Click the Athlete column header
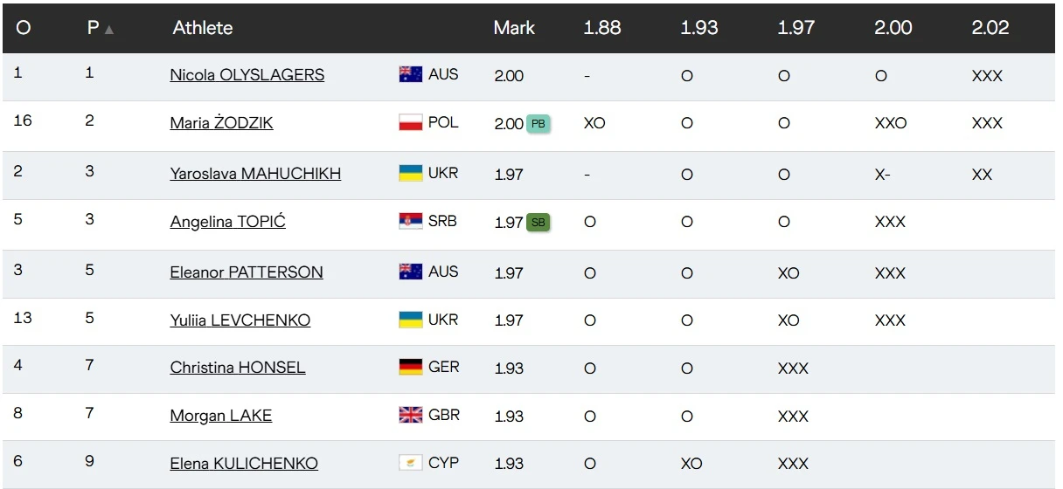Screen dimensions: 1063x489 pyautogui.click(x=203, y=28)
